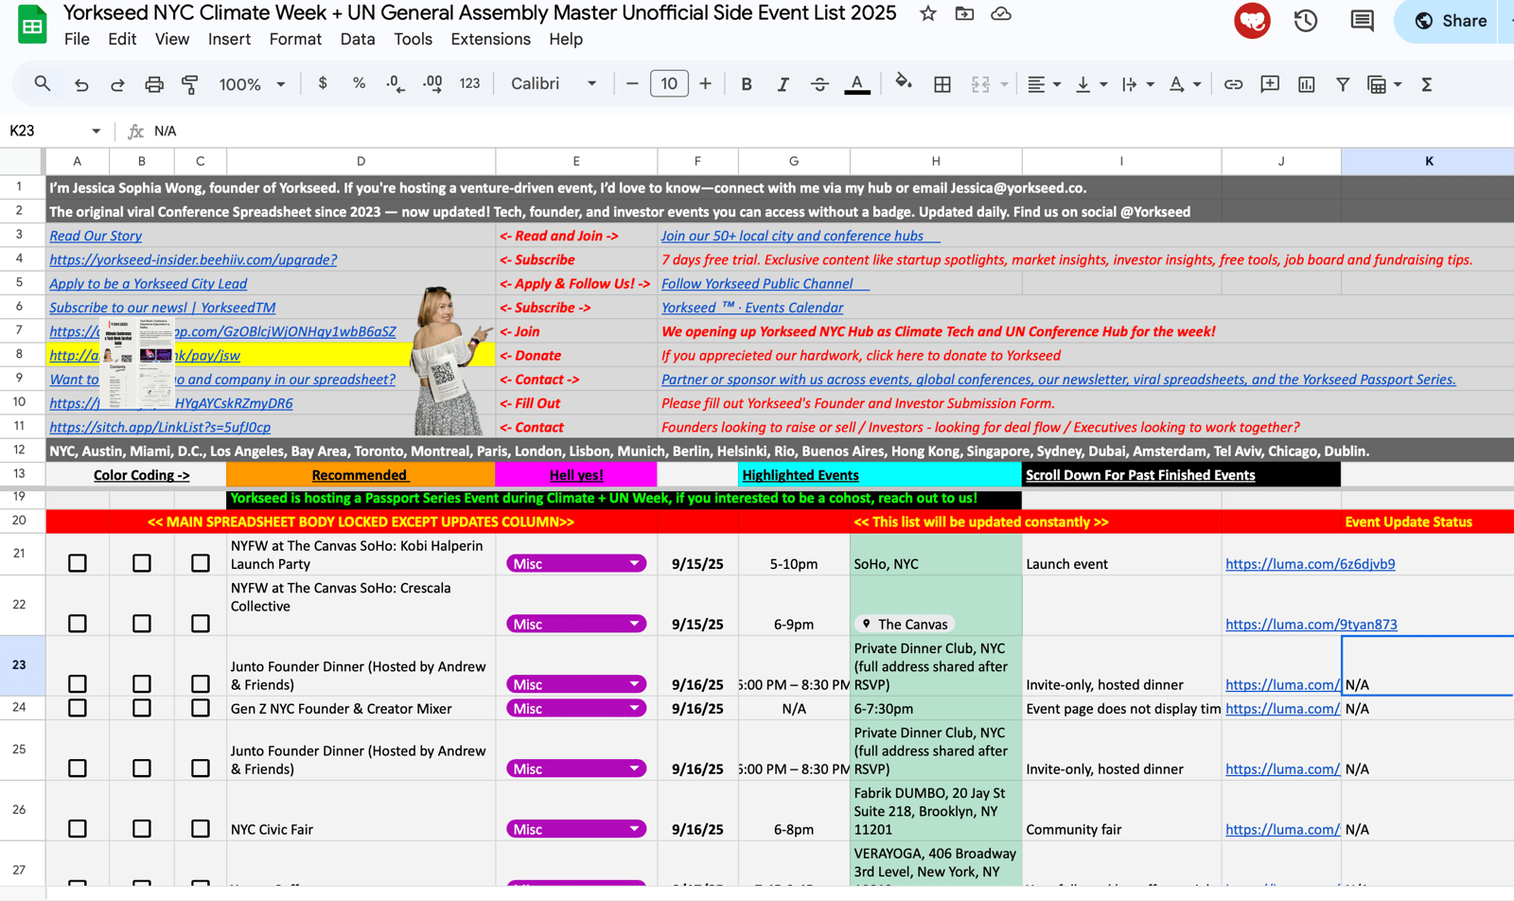Viewport: 1514px width, 901px height.
Task: Click the Move to folder icon
Action: (x=964, y=13)
